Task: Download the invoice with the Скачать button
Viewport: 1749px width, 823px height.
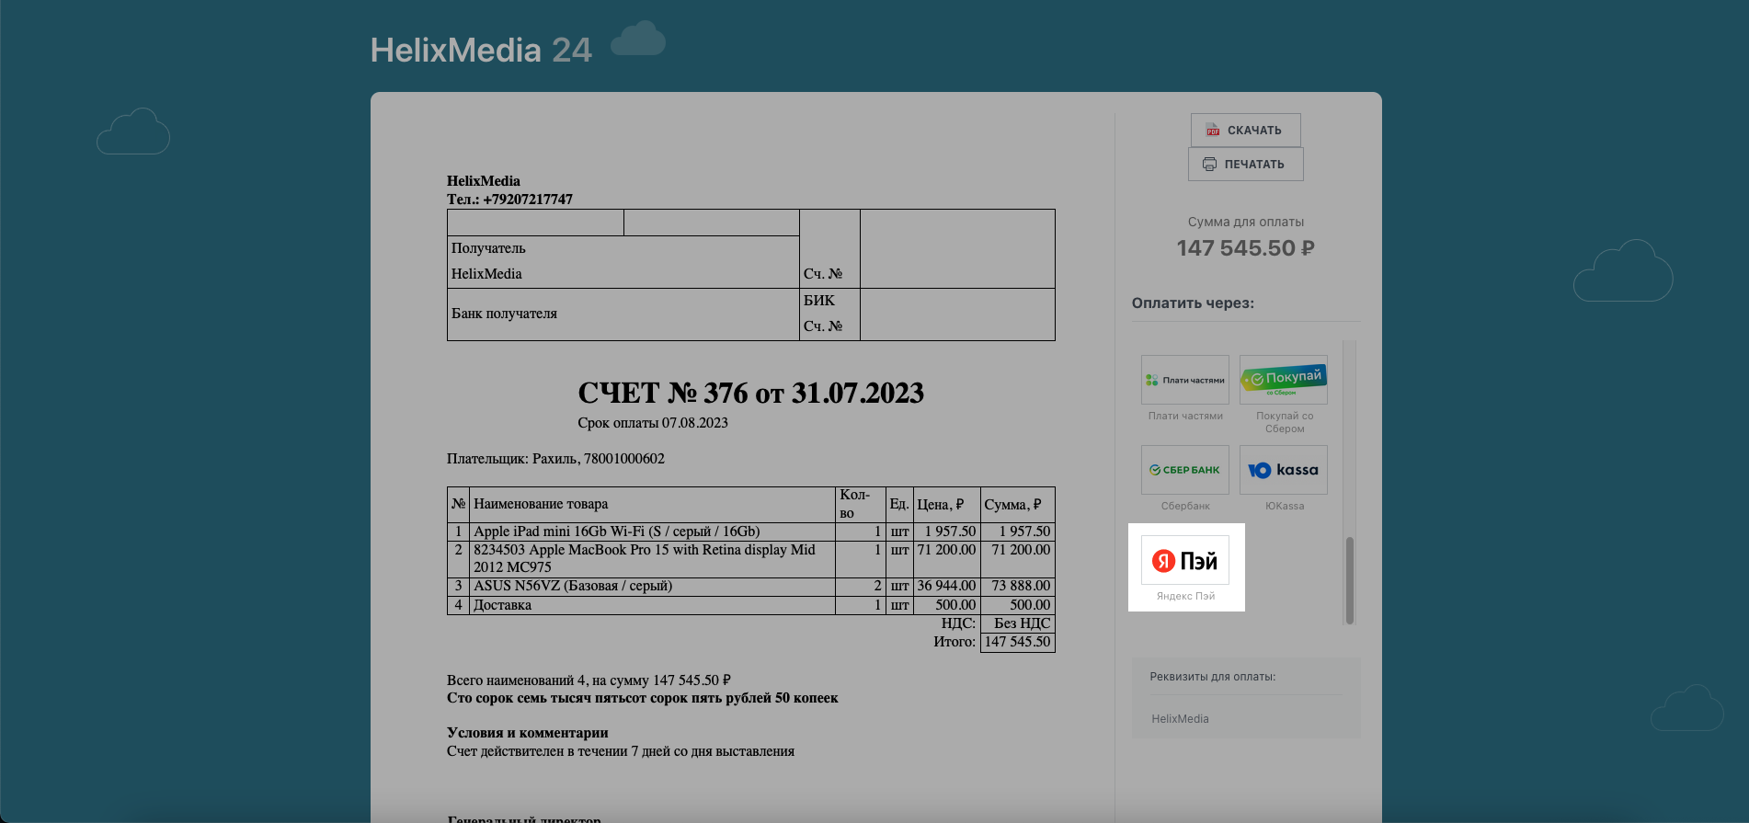Action: point(1245,131)
